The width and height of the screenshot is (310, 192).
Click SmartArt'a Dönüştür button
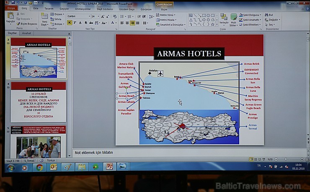(171, 25)
